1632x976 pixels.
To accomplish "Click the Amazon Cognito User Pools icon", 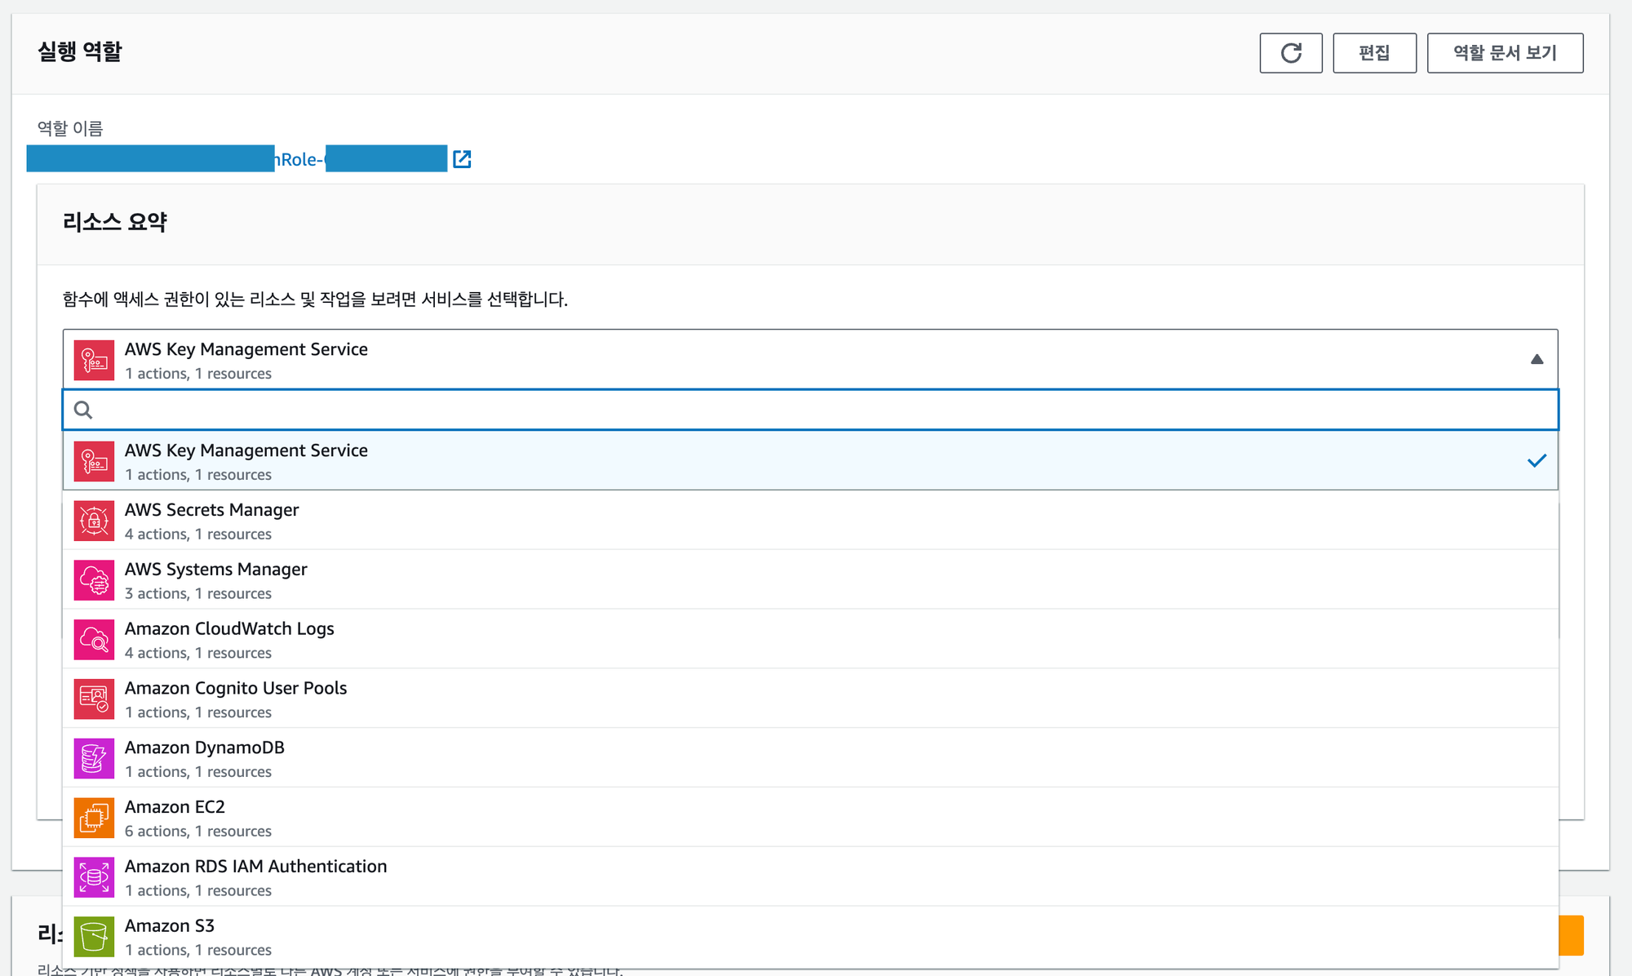I will [x=94, y=699].
